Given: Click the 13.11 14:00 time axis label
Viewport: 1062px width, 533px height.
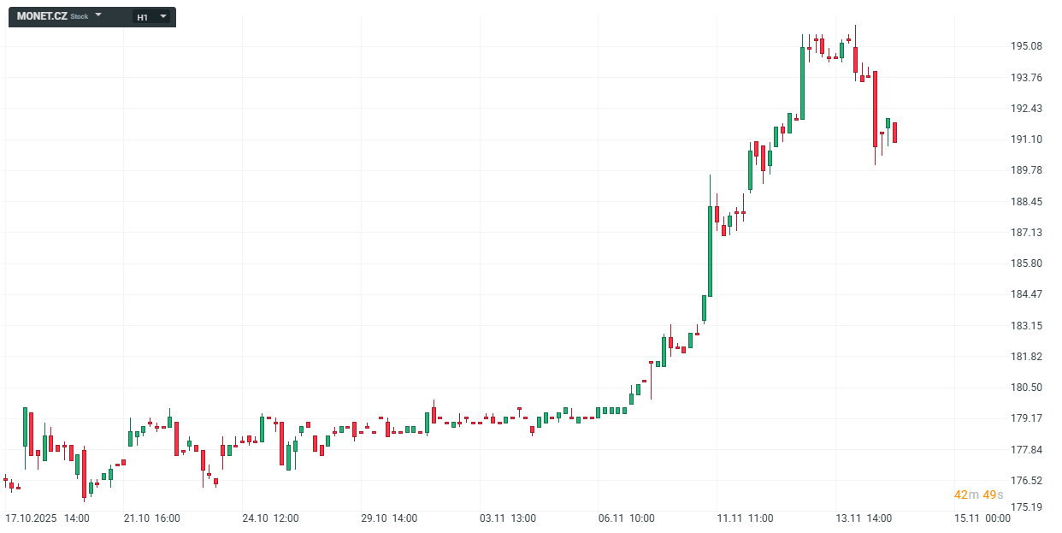Looking at the screenshot, I should pos(864,518).
